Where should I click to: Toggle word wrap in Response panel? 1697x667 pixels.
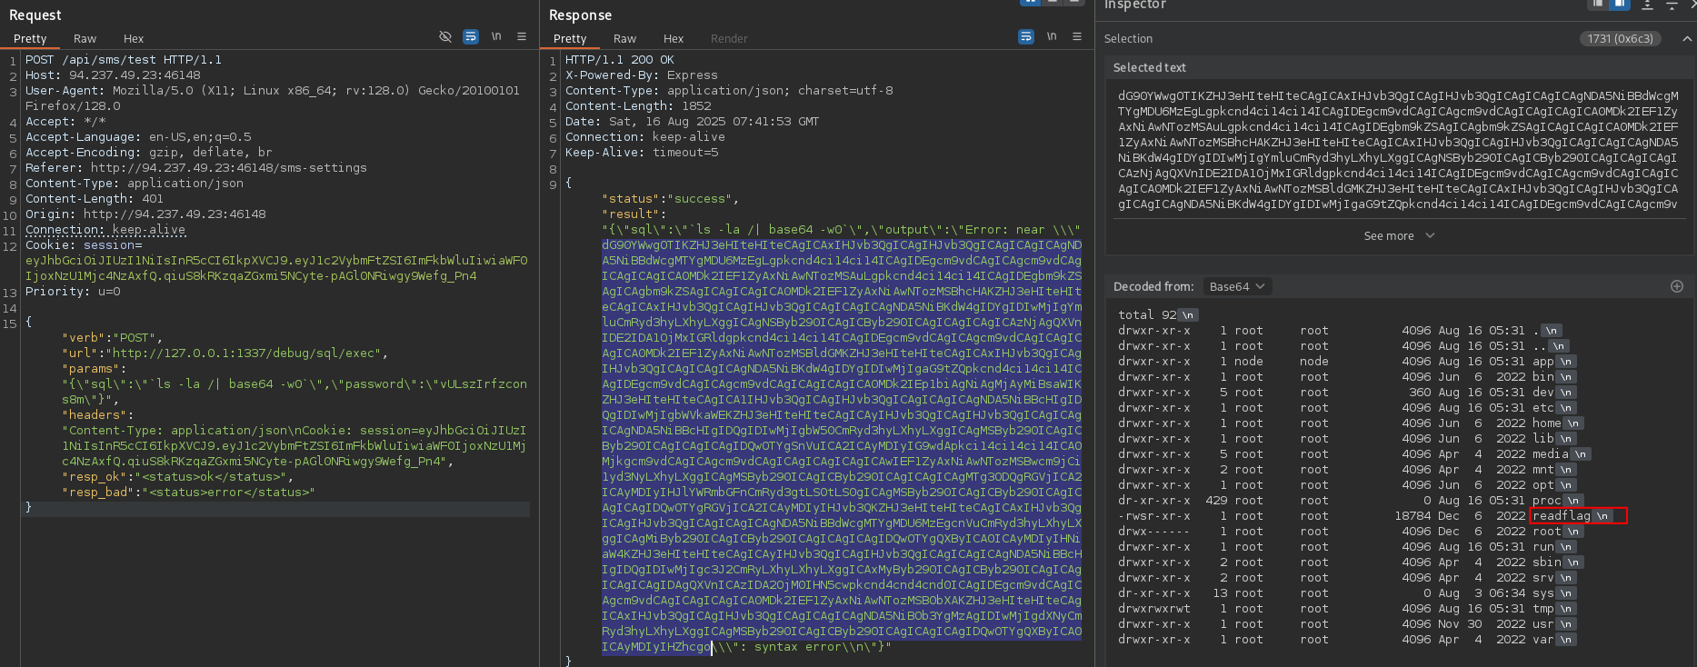pyautogui.click(x=1026, y=37)
